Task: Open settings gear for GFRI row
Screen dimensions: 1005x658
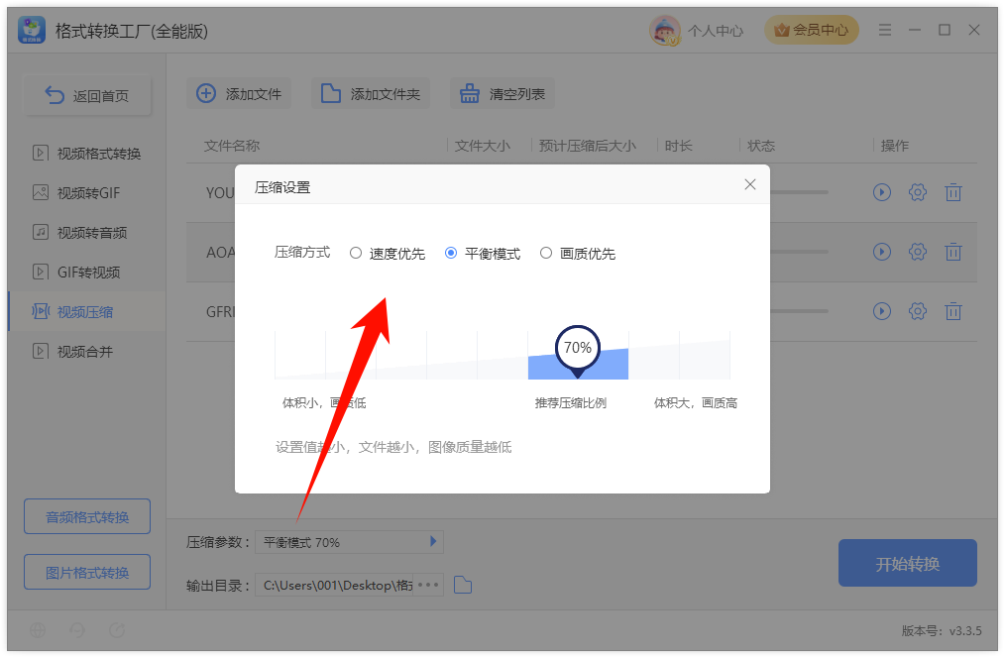Action: pyautogui.click(x=918, y=311)
